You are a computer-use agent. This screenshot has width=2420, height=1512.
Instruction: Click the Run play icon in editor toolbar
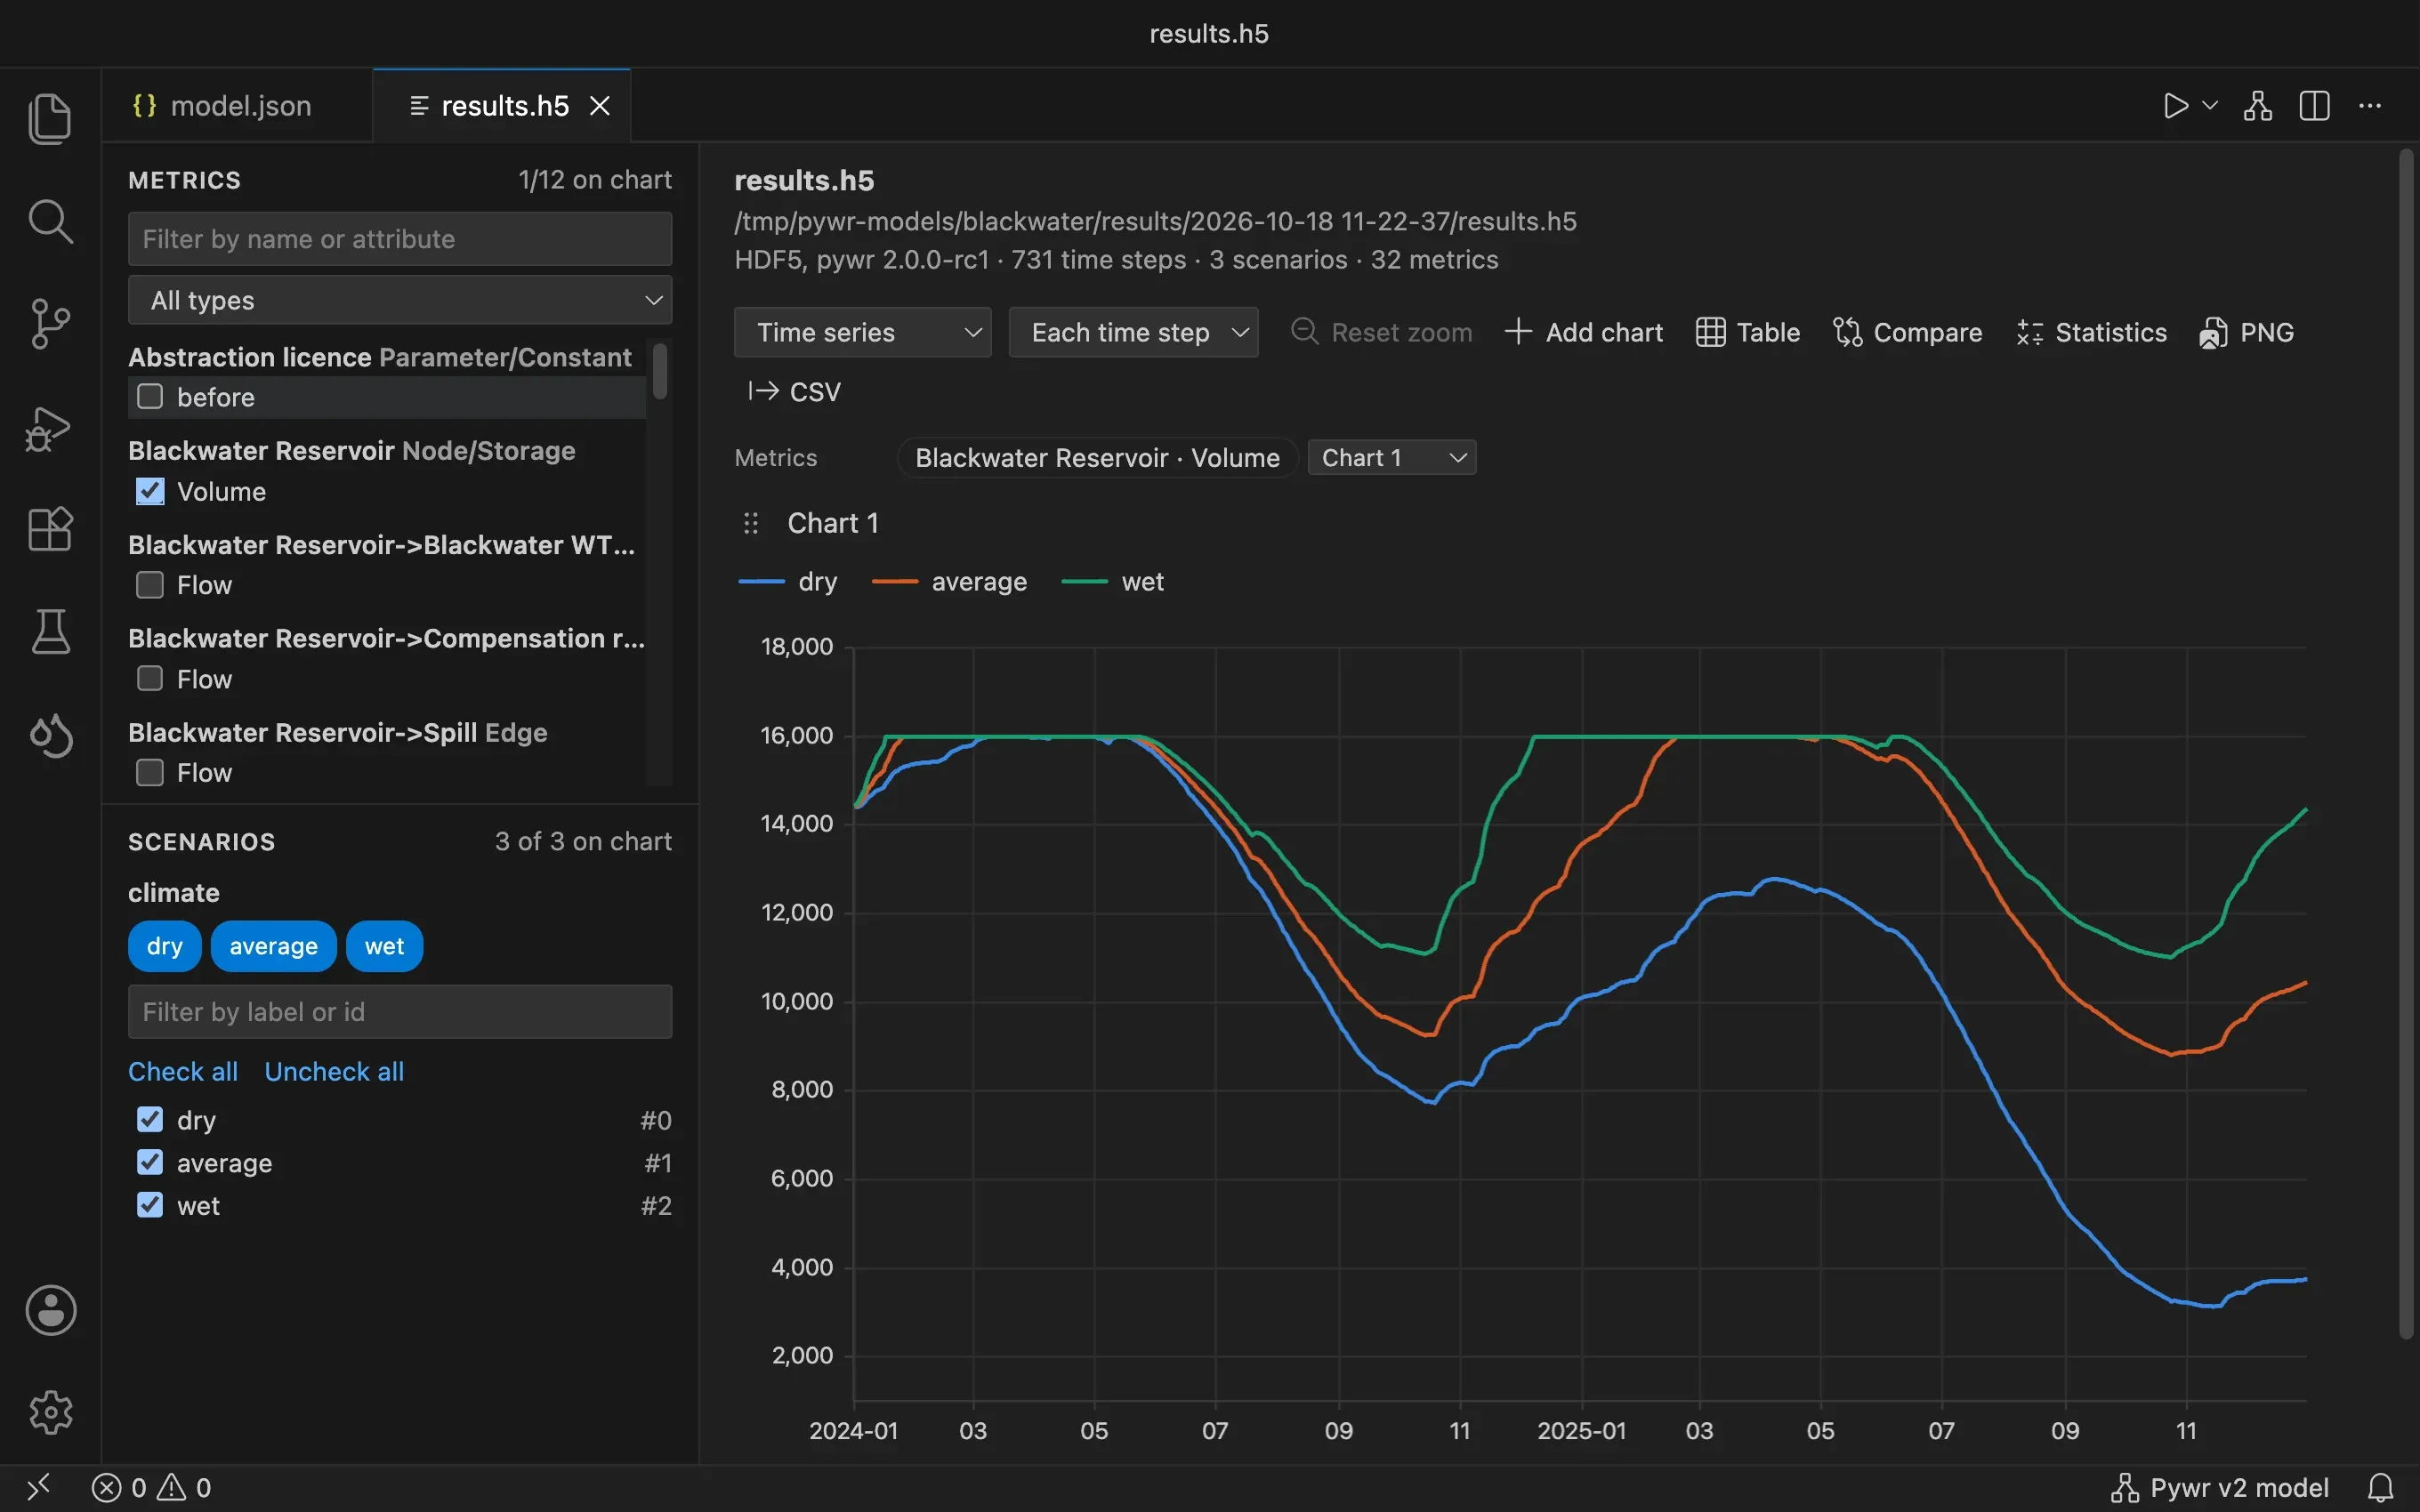2175,106
